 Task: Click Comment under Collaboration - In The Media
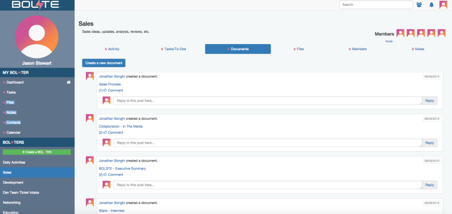pyautogui.click(x=116, y=133)
